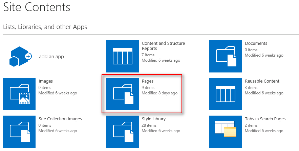Click "Modified 8 days ago" text
Viewport: 299px width, 151px height.
tap(159, 93)
